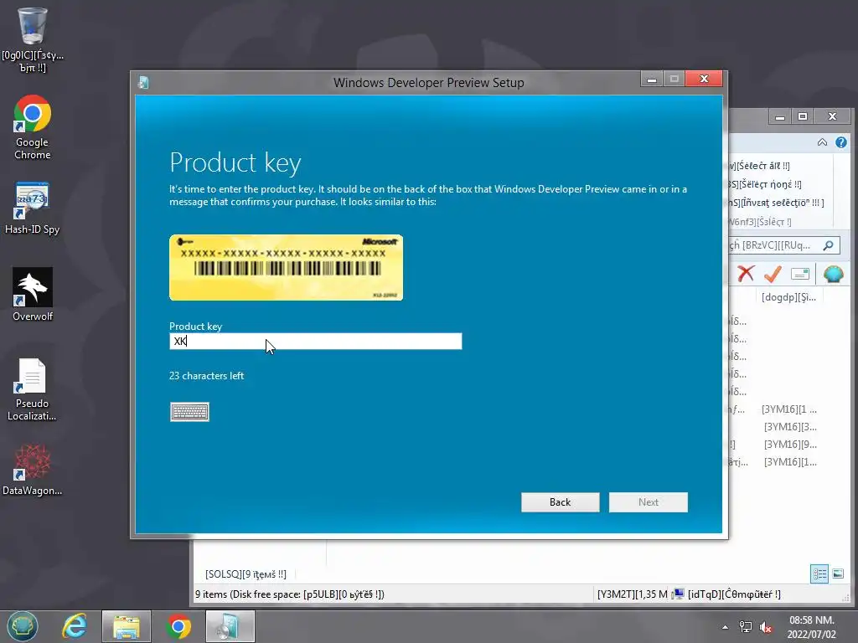Switch Explorer to large icons view
Viewport: 858px width, 643px height.
(x=838, y=574)
